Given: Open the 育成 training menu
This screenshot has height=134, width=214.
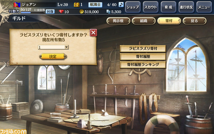Looking at the screenshot, I should (x=169, y=7).
